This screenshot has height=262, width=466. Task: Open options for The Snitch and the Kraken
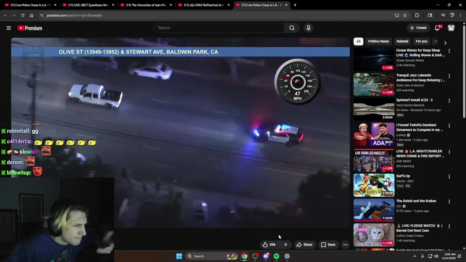coord(449,202)
